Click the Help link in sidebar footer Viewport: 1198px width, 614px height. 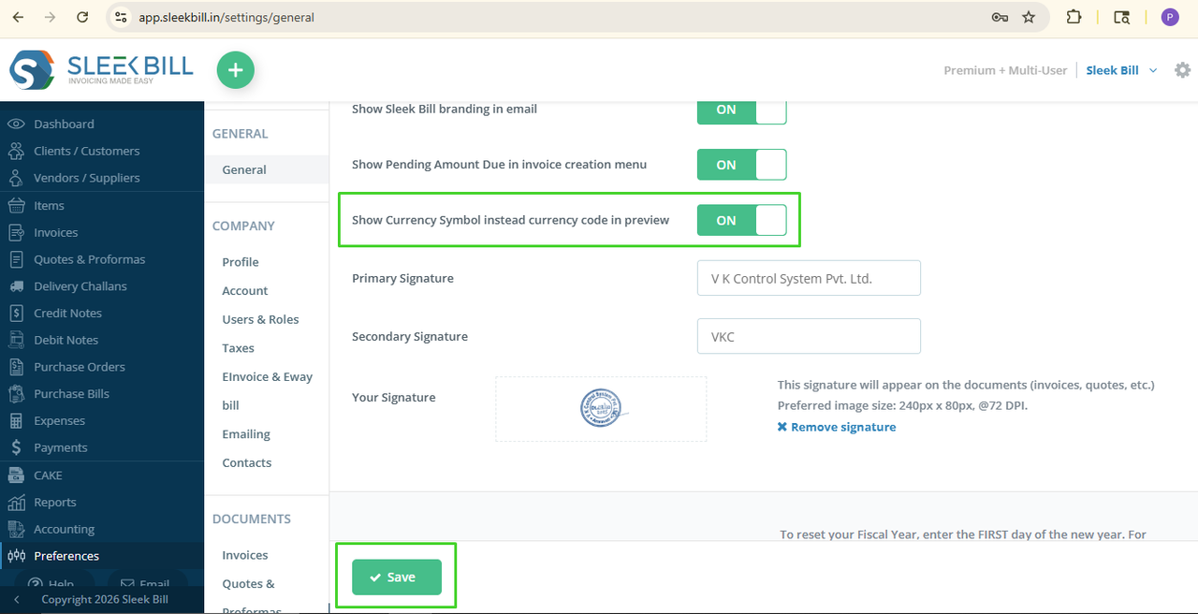coord(51,584)
